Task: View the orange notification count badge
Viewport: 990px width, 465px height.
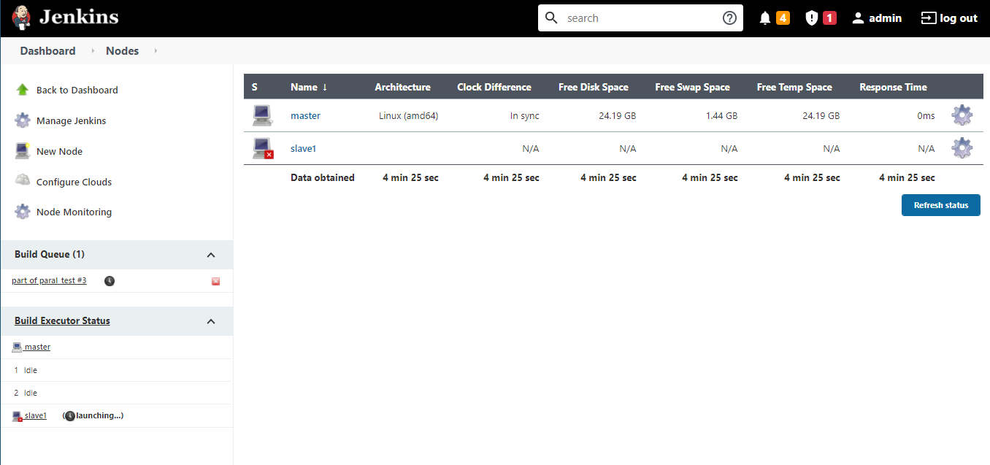Action: (x=783, y=18)
